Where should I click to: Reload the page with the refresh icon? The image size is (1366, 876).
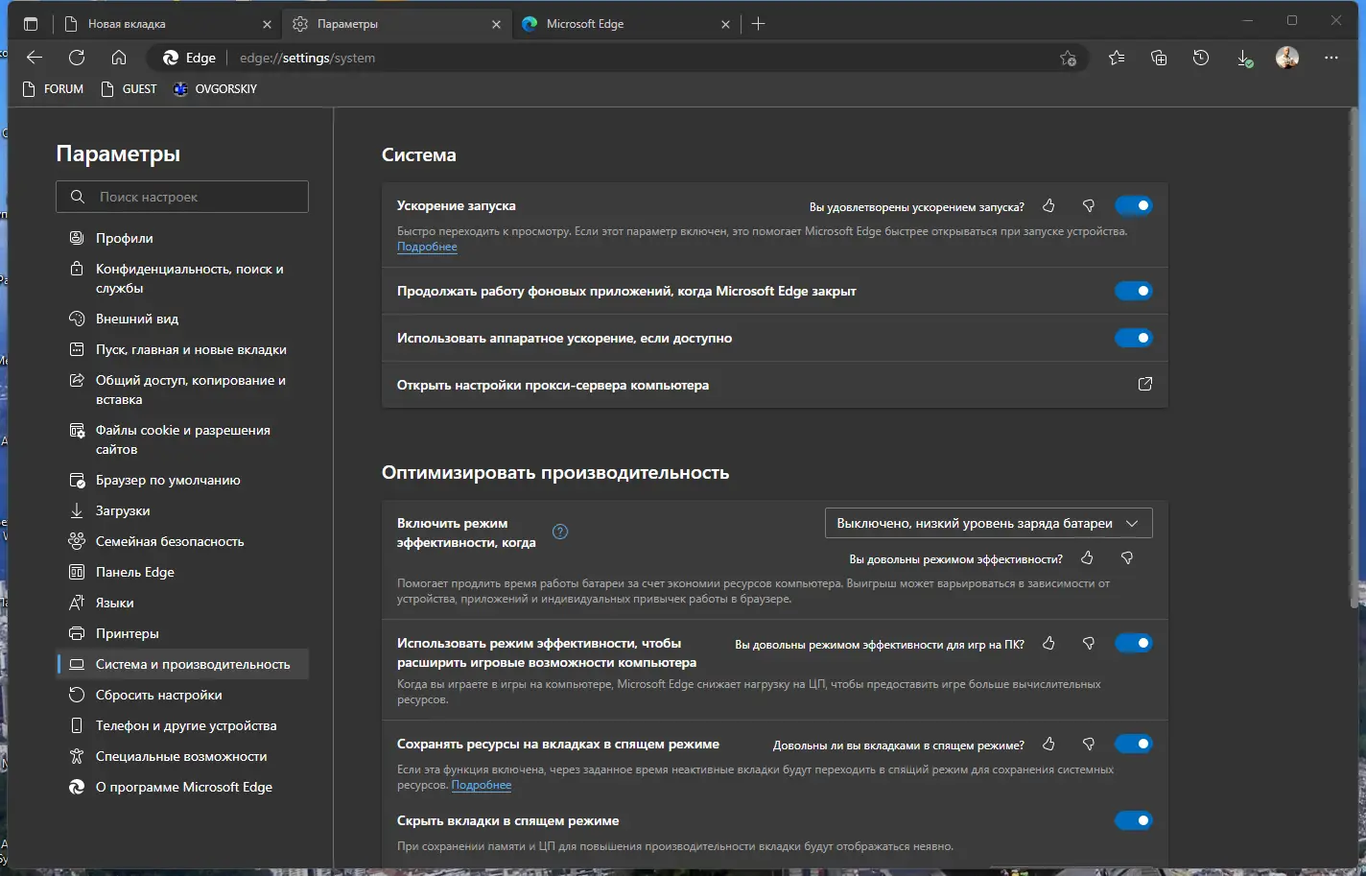[x=77, y=58]
